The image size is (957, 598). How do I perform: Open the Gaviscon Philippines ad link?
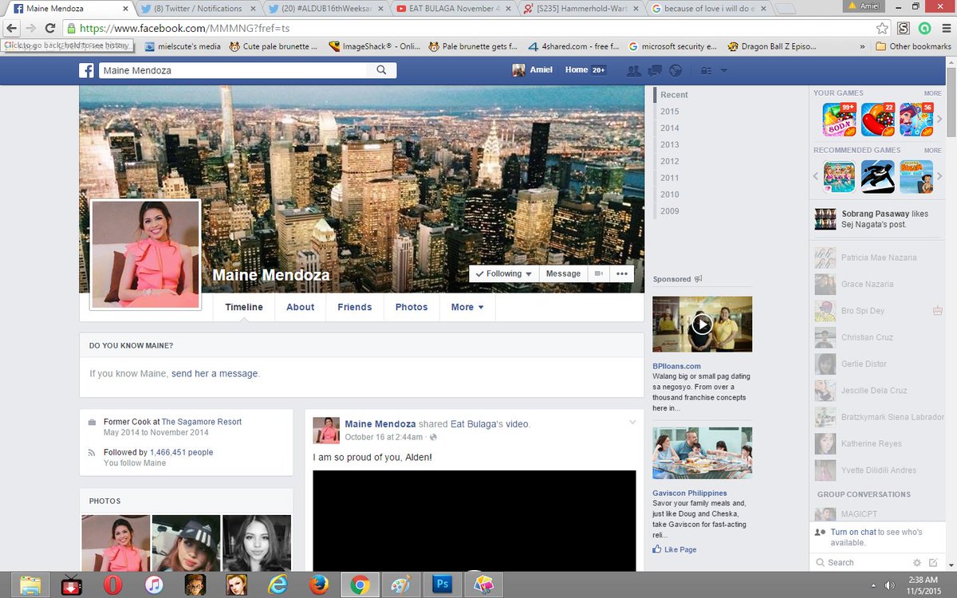pos(690,493)
